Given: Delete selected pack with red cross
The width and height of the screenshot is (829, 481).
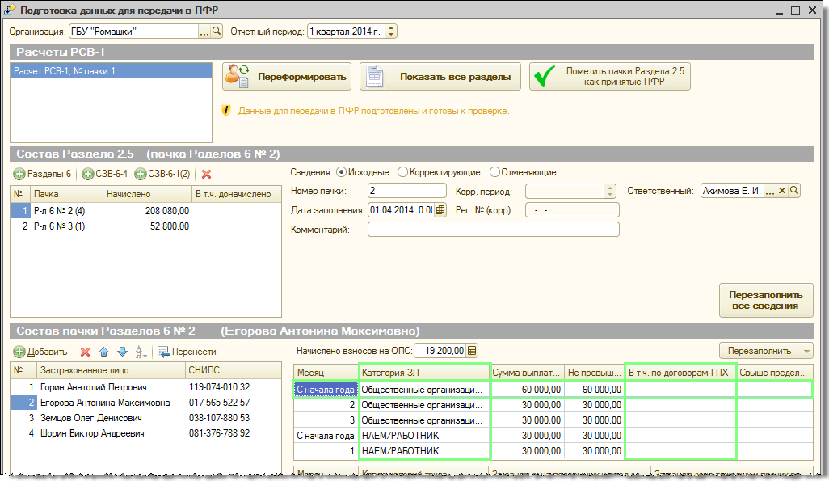Looking at the screenshot, I should click(x=206, y=174).
